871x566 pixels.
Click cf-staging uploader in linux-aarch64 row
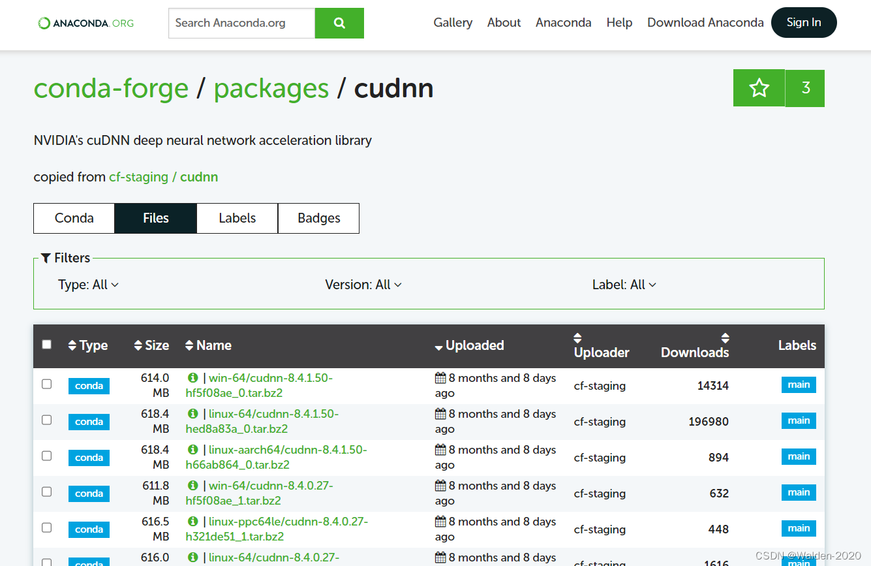point(600,458)
